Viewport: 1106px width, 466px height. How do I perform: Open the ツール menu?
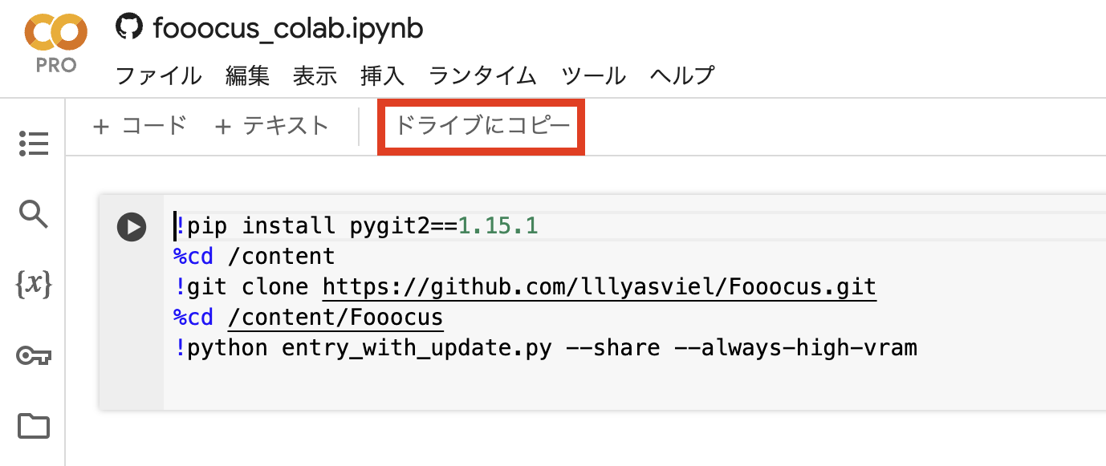pyautogui.click(x=592, y=75)
